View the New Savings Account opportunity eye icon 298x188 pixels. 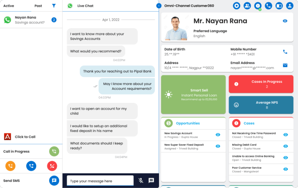tap(218, 135)
